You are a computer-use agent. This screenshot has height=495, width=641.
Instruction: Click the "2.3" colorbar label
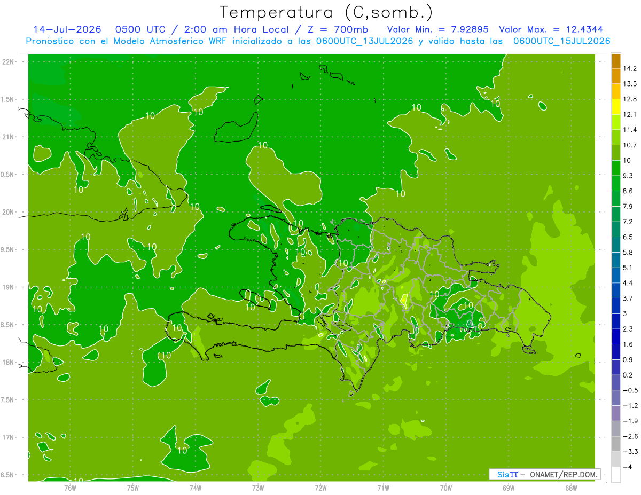click(628, 329)
